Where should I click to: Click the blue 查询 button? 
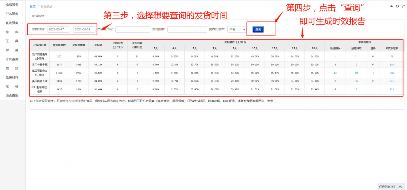[258, 29]
